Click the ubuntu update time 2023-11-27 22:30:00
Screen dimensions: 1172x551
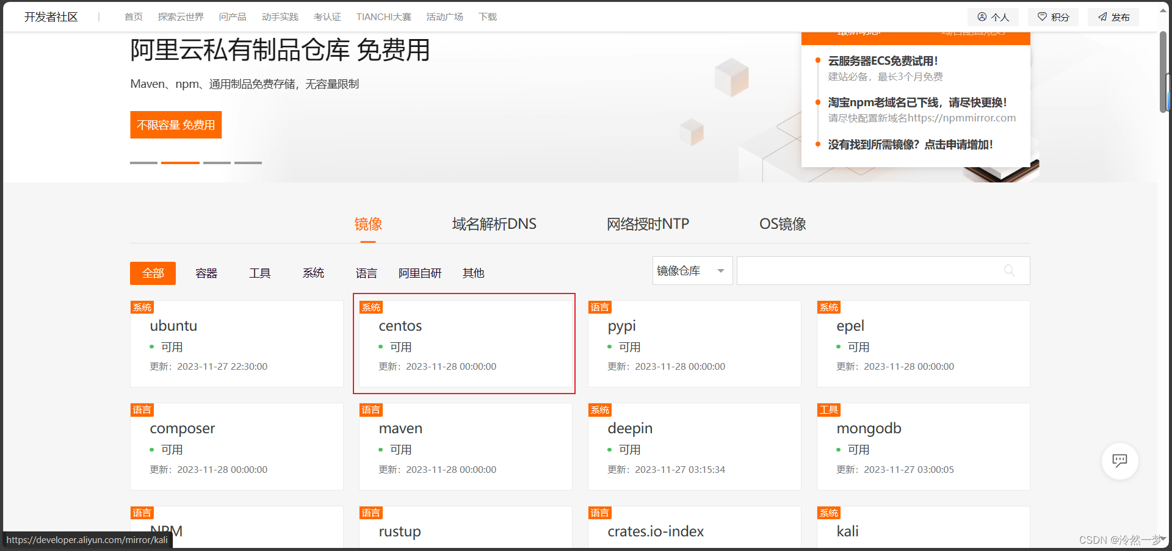tap(222, 366)
